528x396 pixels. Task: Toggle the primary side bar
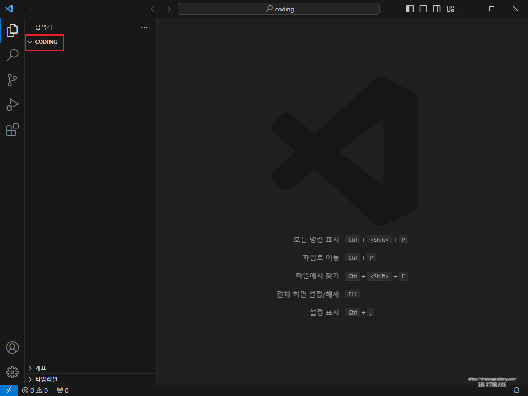pos(410,9)
